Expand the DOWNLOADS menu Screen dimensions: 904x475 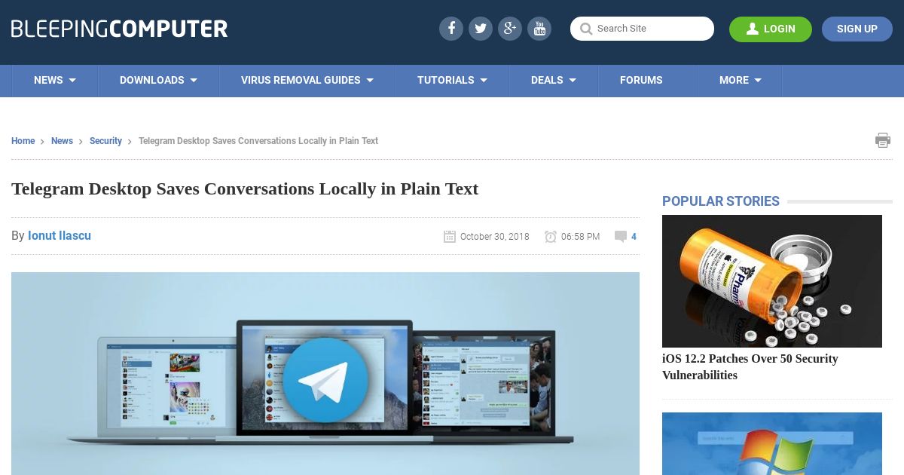(158, 80)
